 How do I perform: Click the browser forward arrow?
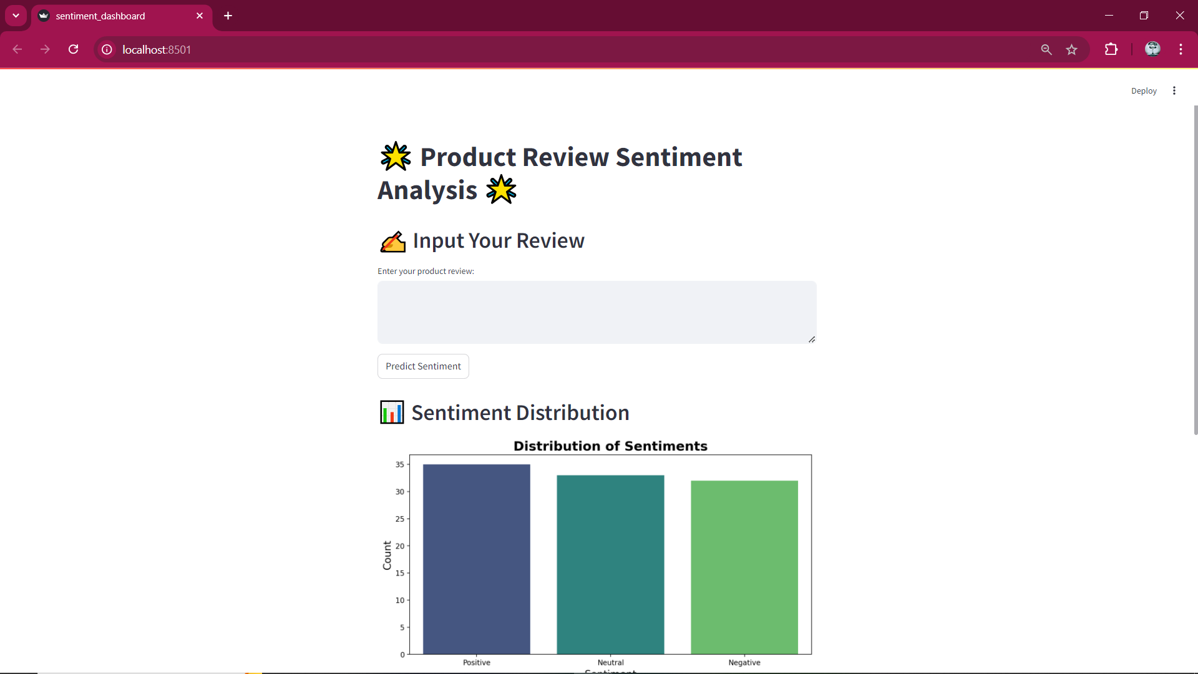[45, 49]
